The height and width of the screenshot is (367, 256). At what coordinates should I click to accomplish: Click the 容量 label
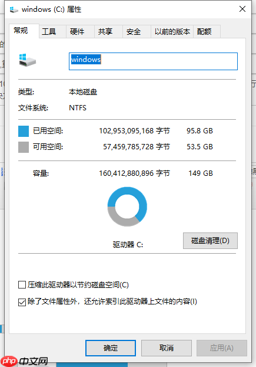(41, 173)
